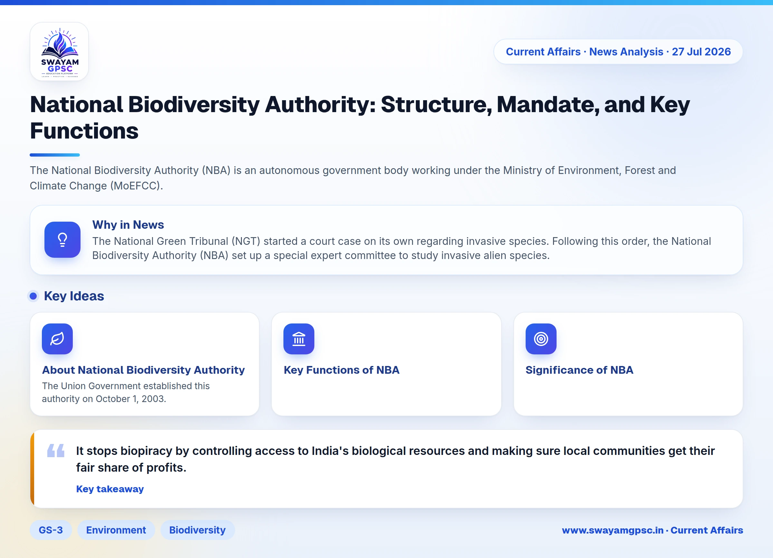Click the Why in News heading
This screenshot has width=773, height=558.
click(128, 225)
